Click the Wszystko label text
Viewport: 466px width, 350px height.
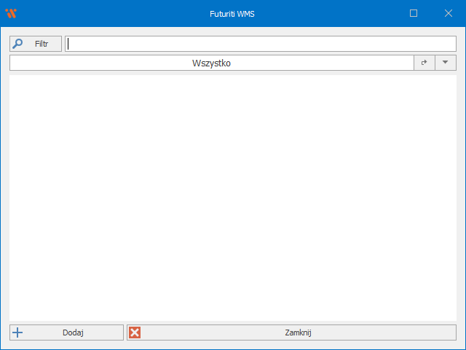point(211,63)
